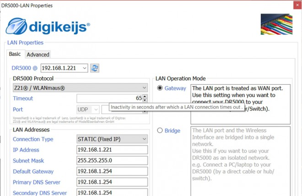The image size is (302, 196).
Task: Click the Timeout value field
Action: (110, 98)
